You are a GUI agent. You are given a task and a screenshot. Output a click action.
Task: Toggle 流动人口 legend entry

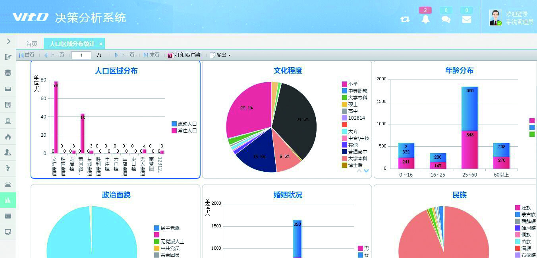[x=184, y=124]
